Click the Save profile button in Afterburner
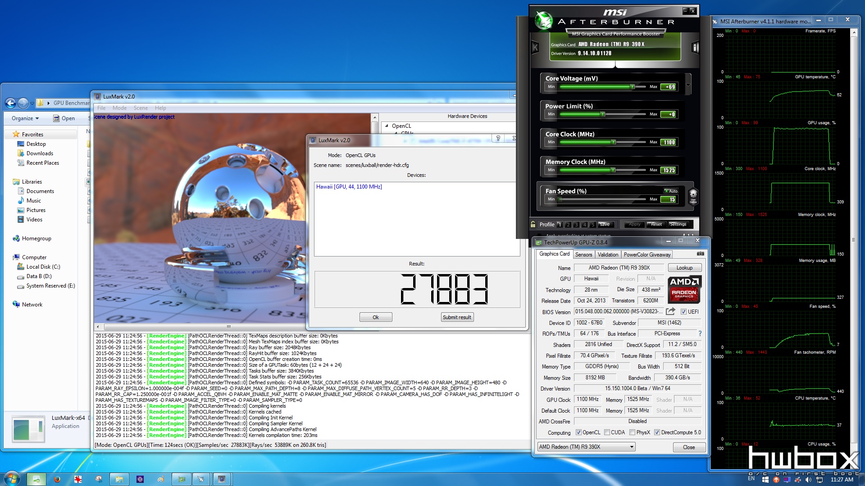The image size is (865, 486). [604, 224]
